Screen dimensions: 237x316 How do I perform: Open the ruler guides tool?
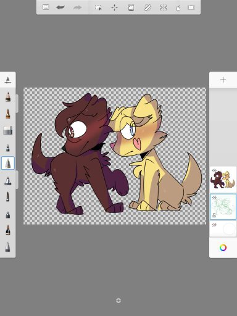click(x=148, y=7)
